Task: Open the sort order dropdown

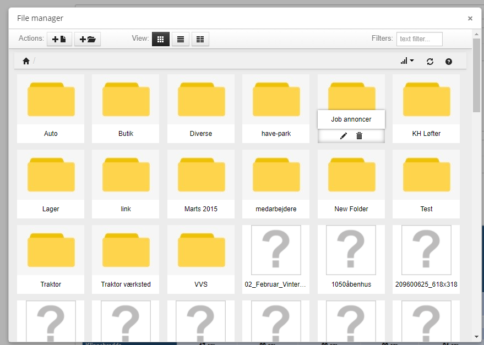Action: 407,61
